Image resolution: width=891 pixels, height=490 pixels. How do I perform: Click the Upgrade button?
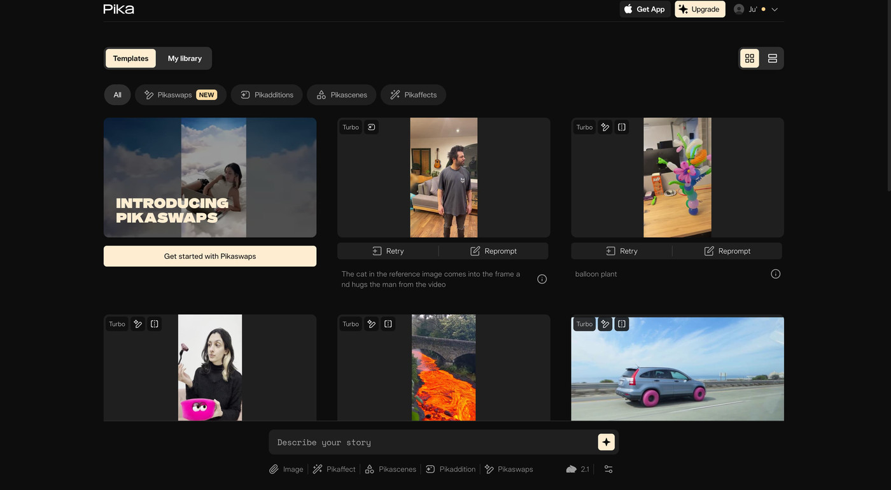(699, 10)
